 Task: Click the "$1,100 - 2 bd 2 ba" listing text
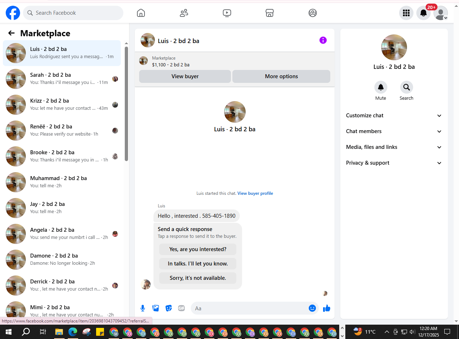point(171,65)
